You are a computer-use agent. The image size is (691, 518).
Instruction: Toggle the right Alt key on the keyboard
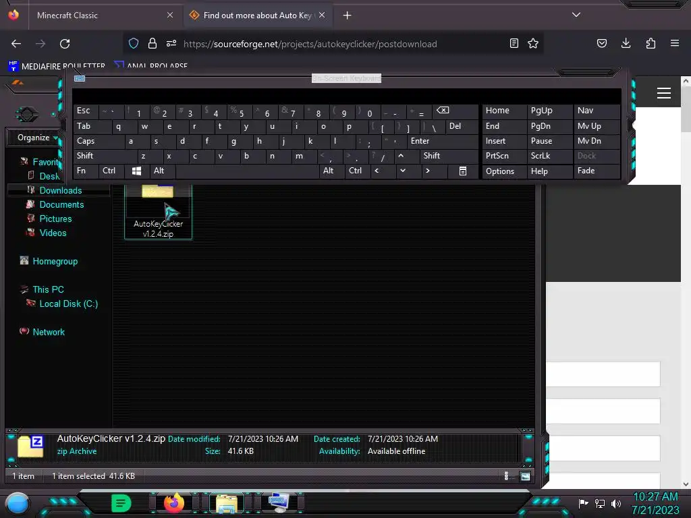pyautogui.click(x=331, y=171)
